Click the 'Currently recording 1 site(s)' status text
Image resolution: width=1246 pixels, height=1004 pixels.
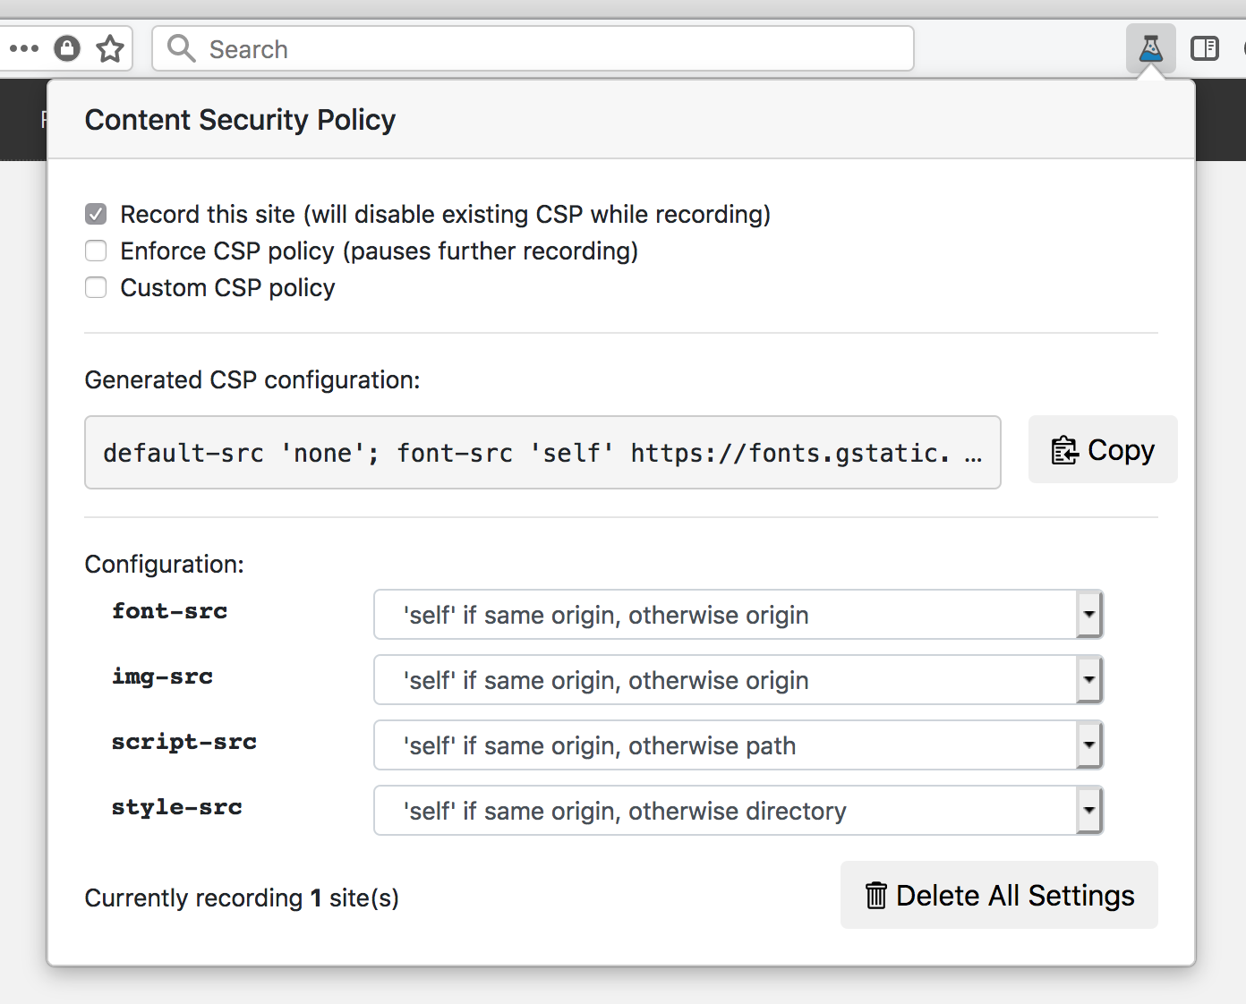(242, 898)
